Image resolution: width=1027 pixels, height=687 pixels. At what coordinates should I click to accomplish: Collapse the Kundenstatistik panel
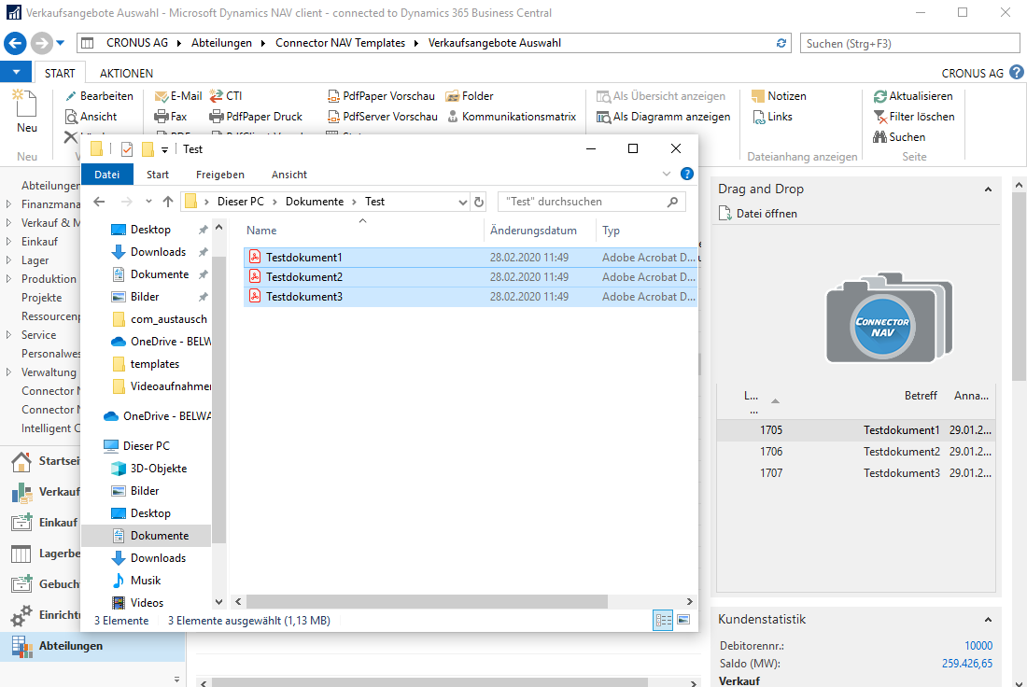[x=988, y=620]
